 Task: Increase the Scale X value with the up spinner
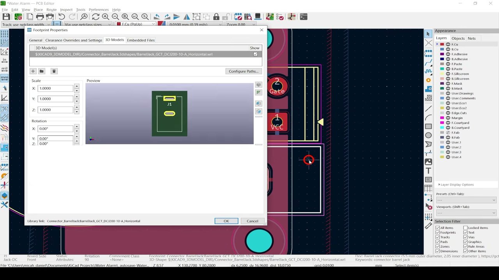[77, 86]
